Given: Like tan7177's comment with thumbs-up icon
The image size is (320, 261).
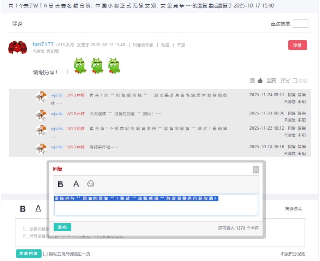Looking at the screenshot, I should [x=260, y=81].
